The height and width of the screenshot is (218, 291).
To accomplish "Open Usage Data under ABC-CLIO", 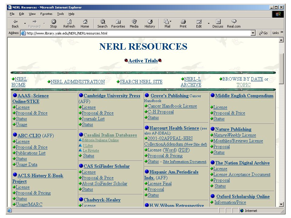I will coord(26,164).
